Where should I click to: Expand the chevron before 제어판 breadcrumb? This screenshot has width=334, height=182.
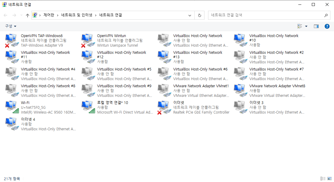pos(40,15)
